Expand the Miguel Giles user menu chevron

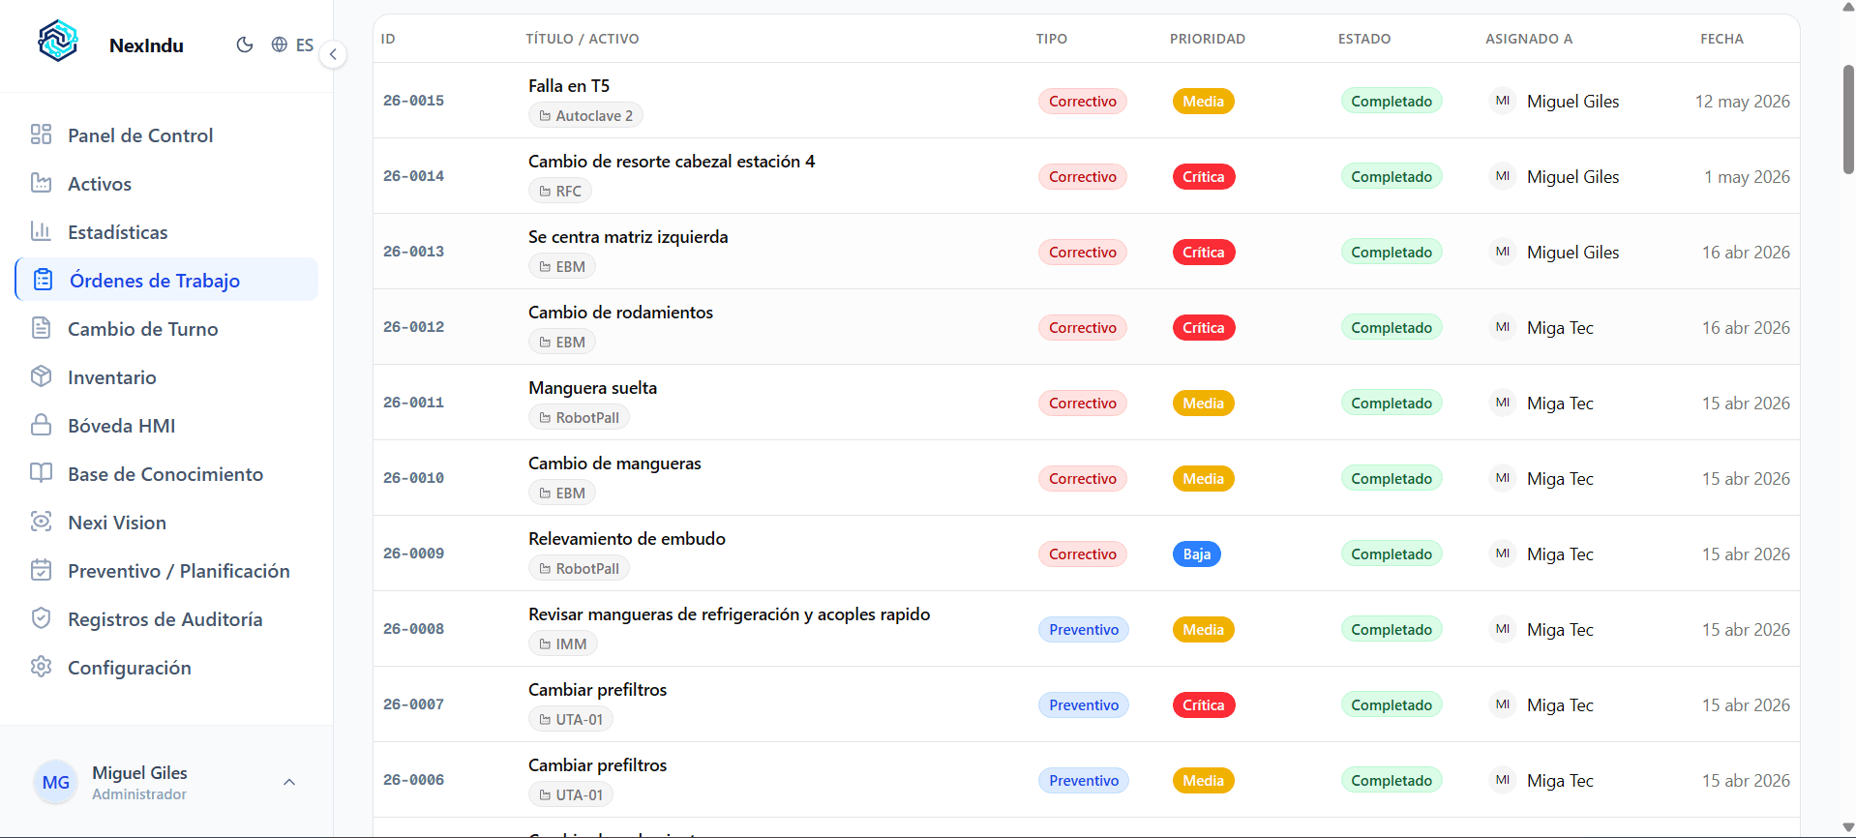pos(289,782)
